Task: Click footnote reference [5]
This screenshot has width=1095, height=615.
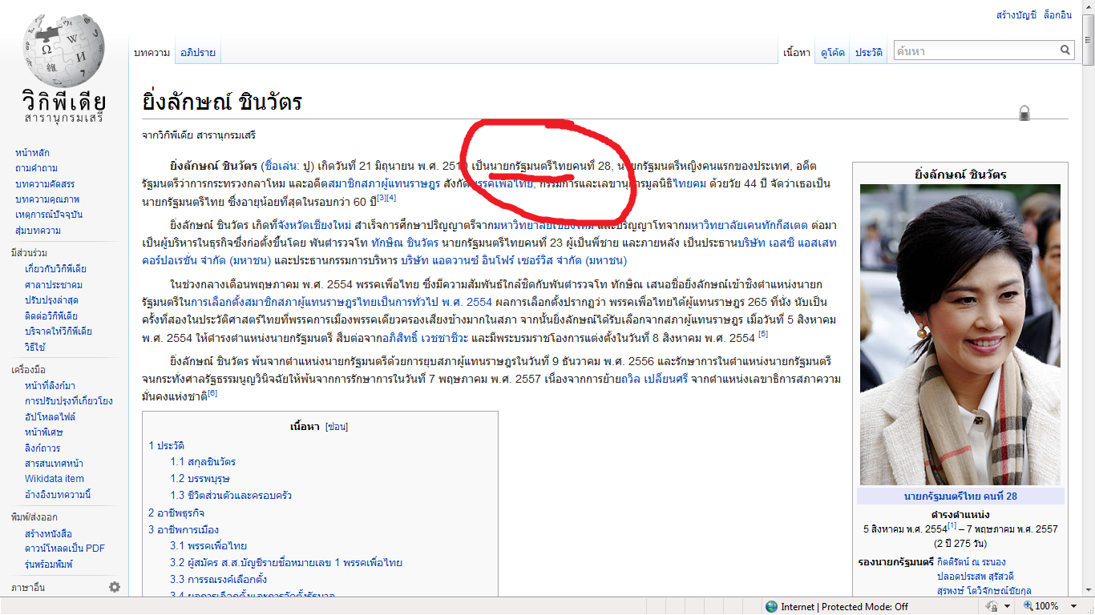Action: coord(763,335)
